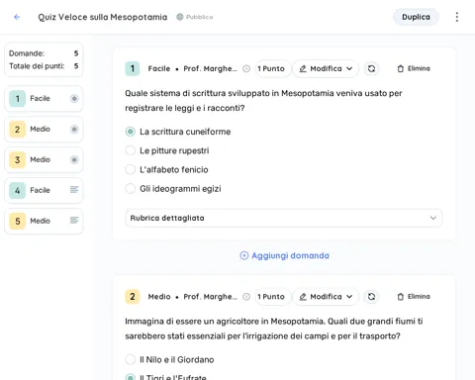Click the multiple-choice icon on sidebar item 1
The height and width of the screenshot is (380, 475).
pyautogui.click(x=74, y=98)
